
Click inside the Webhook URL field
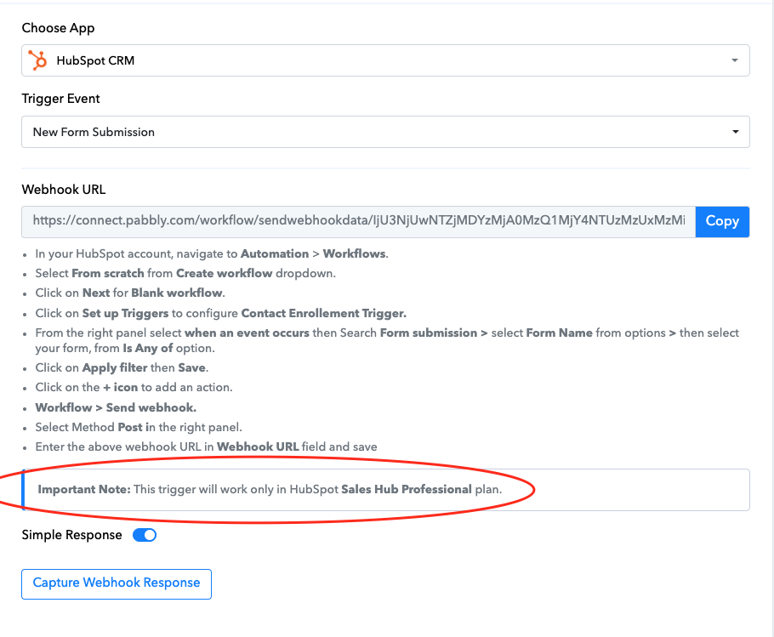(x=358, y=221)
